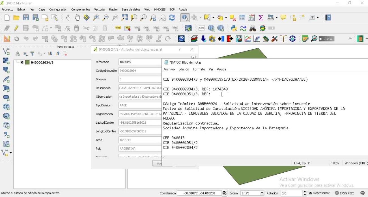Click the help question mark in attributes dialog

pos(179,49)
